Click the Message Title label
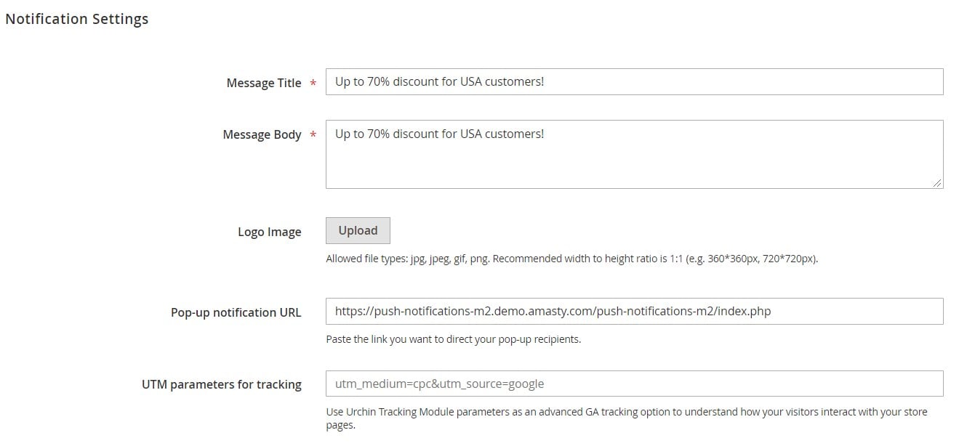The height and width of the screenshot is (446, 959). 263,83
